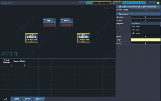Switch to the Scene tab
Screen dimensions: 161x101
coord(16,99)
